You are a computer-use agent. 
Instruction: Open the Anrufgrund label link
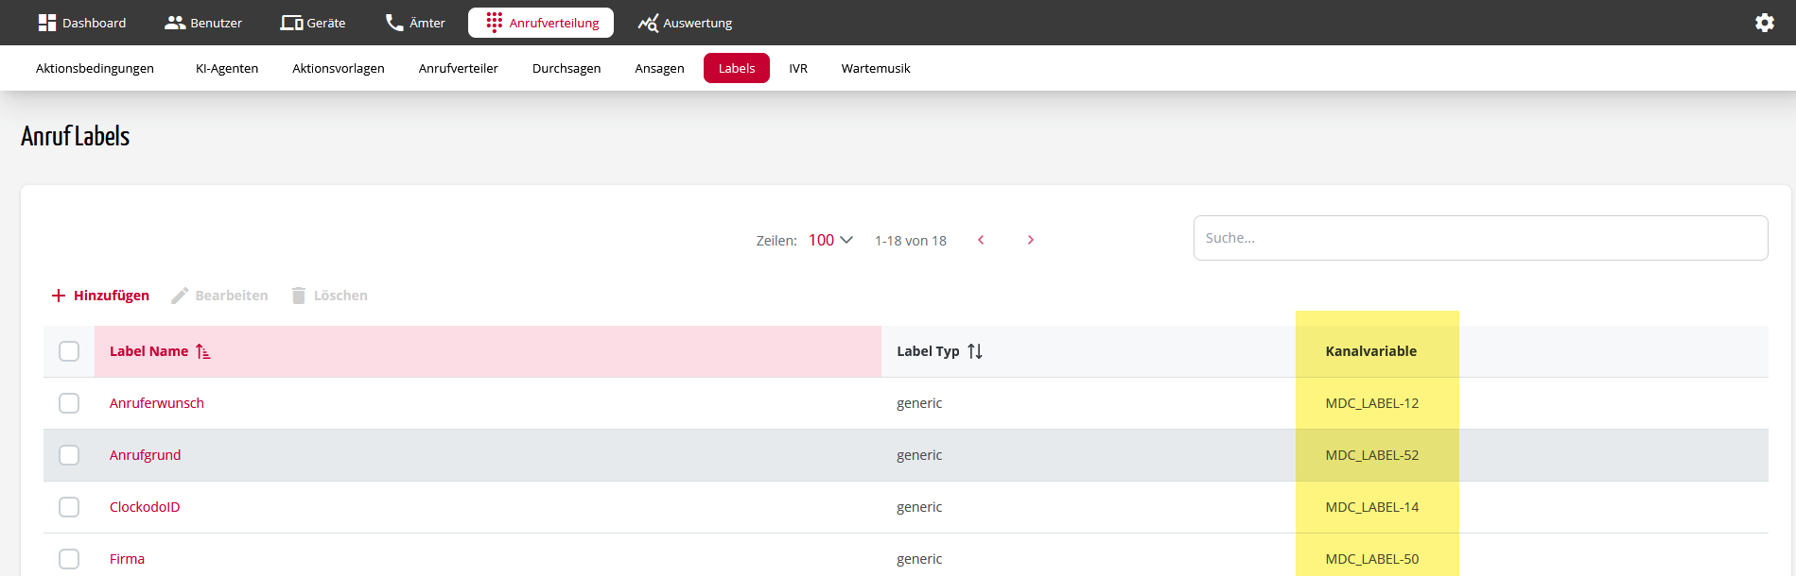tap(145, 455)
